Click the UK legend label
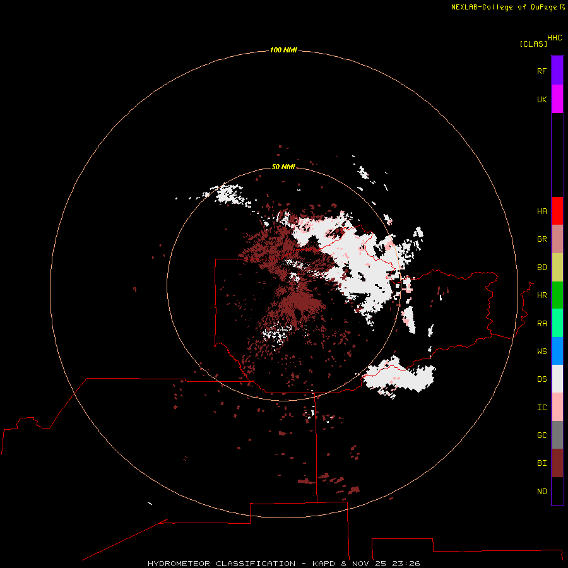The height and width of the screenshot is (568, 568). pos(541,100)
